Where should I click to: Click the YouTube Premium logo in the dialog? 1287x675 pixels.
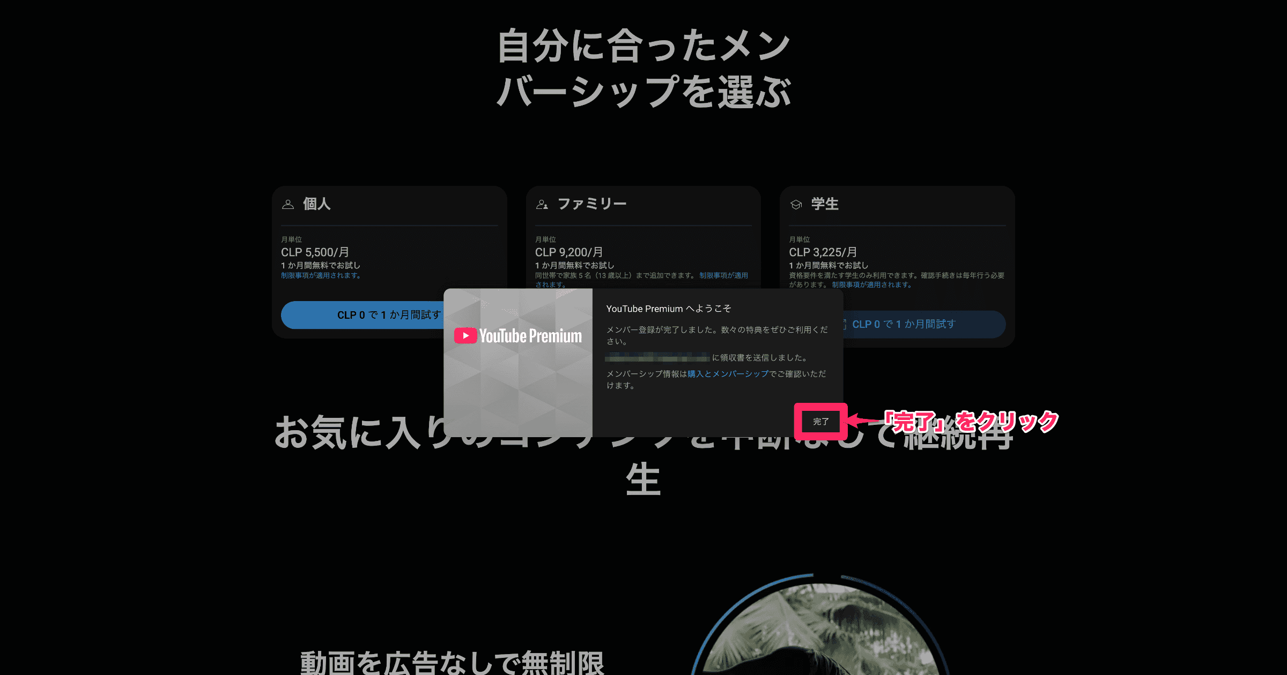tap(518, 336)
